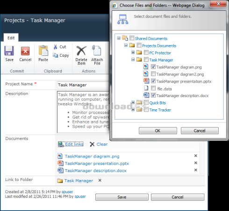229x211 pixels.
Task: Expand the Quick Bits folder node
Action: (133, 102)
